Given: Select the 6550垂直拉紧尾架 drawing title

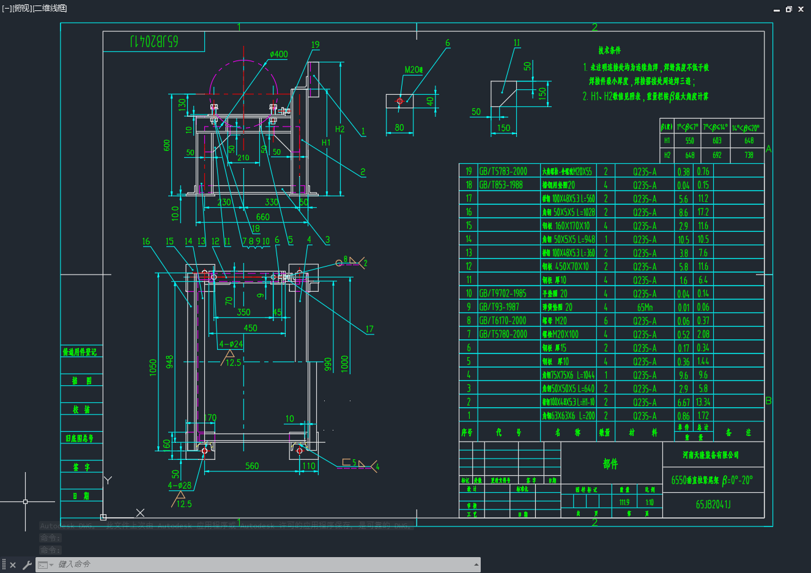Looking at the screenshot, I should [712, 480].
